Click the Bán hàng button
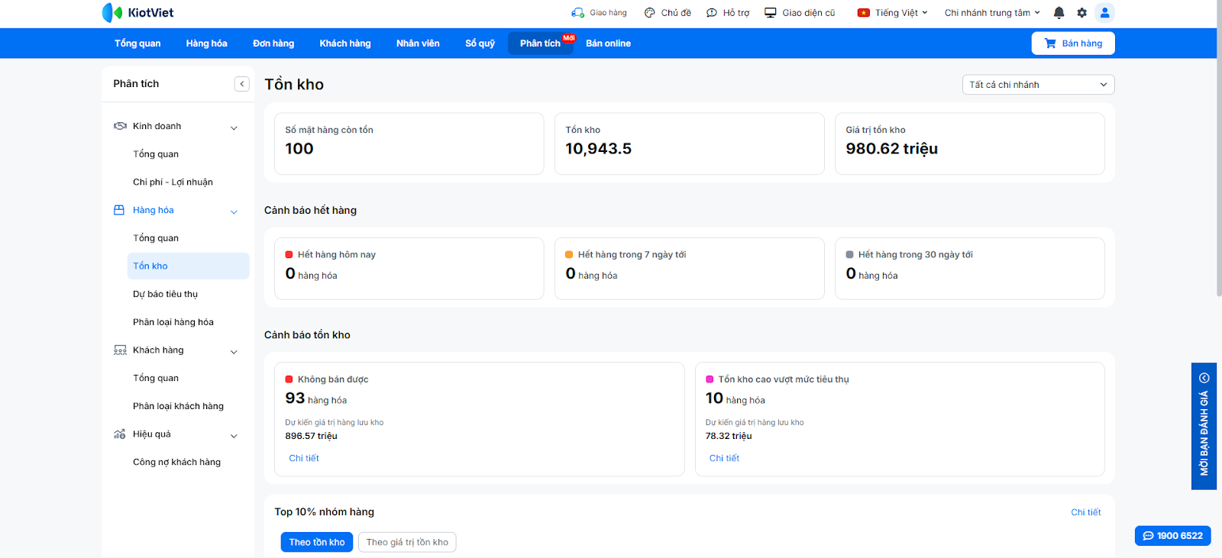The width and height of the screenshot is (1222, 558). click(1073, 44)
